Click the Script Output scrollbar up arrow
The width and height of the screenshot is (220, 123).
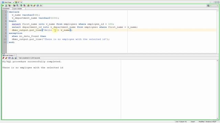[x=217, y=61]
